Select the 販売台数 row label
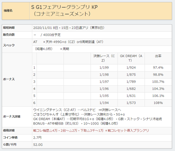175x151 pixels. click(x=9, y=35)
